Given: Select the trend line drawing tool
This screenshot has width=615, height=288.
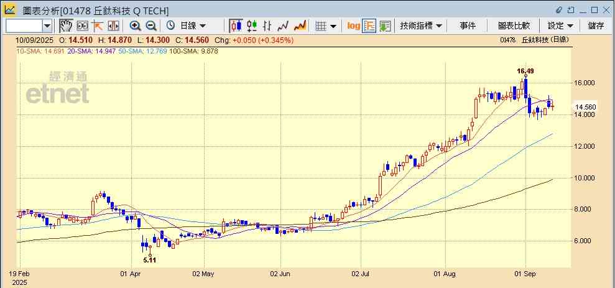Looking at the screenshot, I should (x=97, y=26).
